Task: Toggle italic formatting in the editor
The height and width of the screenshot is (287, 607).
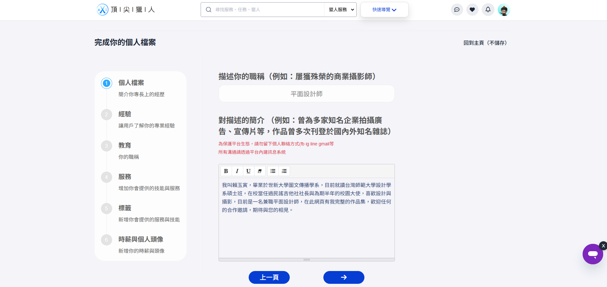Action: (237, 171)
